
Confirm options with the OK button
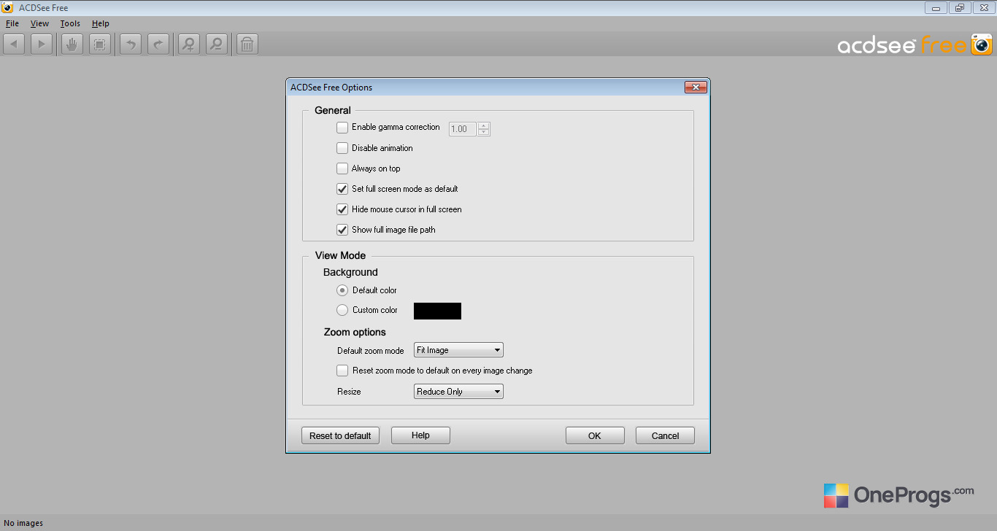595,435
